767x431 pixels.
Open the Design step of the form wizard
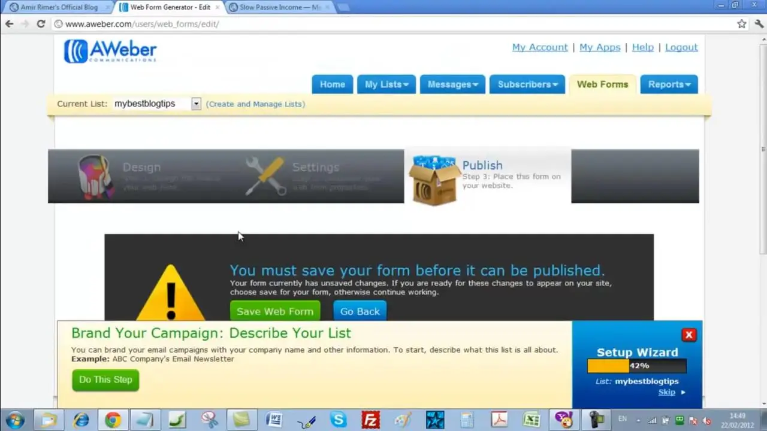click(141, 167)
